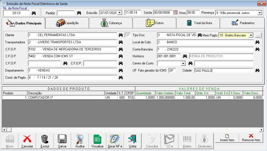This screenshot has width=267, height=151.
Task: Click the Remover Item button
Action: point(251,138)
